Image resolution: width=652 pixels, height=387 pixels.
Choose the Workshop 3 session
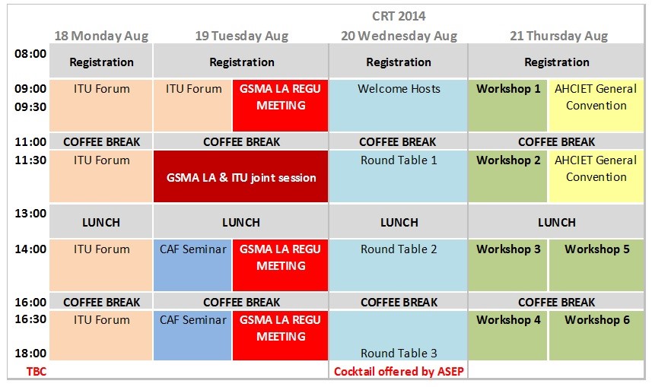point(508,249)
